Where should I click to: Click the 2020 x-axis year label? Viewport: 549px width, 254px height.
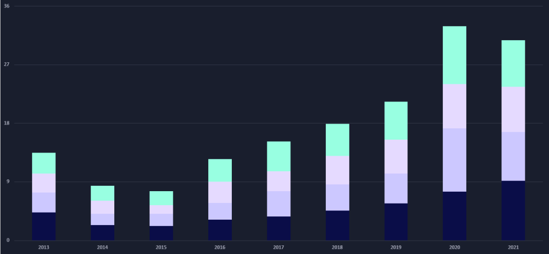(x=454, y=248)
